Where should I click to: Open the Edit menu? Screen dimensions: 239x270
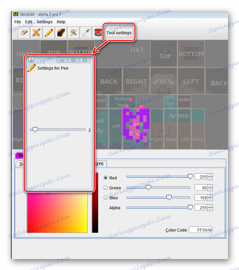pyautogui.click(x=29, y=22)
